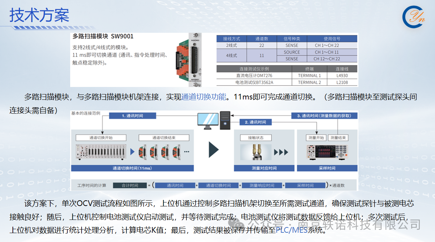Click the 通道切换开始 box
Image resolution: width=435 pixels, height=242 pixels.
pos(101,138)
